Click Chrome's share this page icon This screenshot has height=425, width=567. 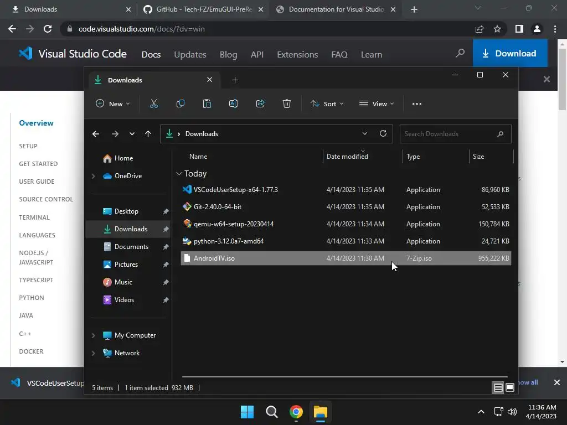480,29
